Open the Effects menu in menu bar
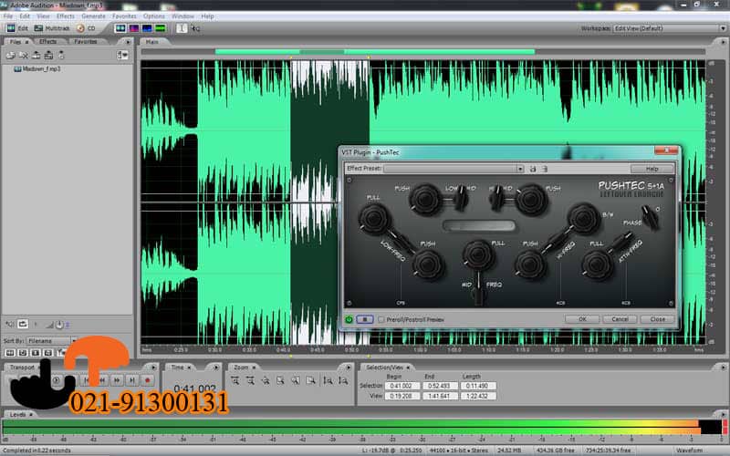 [65, 16]
